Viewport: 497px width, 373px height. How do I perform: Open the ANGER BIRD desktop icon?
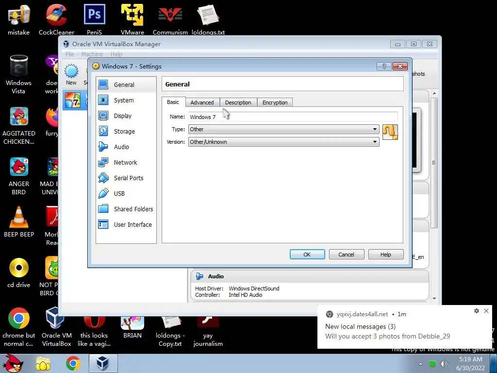point(19,176)
